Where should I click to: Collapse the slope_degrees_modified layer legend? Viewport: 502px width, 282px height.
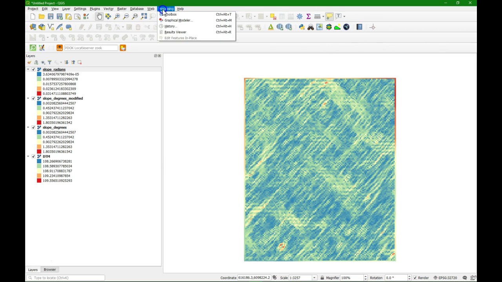pyautogui.click(x=28, y=98)
